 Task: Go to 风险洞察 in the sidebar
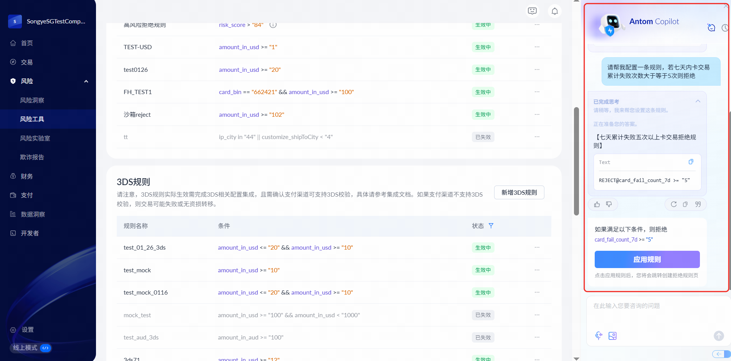32,100
